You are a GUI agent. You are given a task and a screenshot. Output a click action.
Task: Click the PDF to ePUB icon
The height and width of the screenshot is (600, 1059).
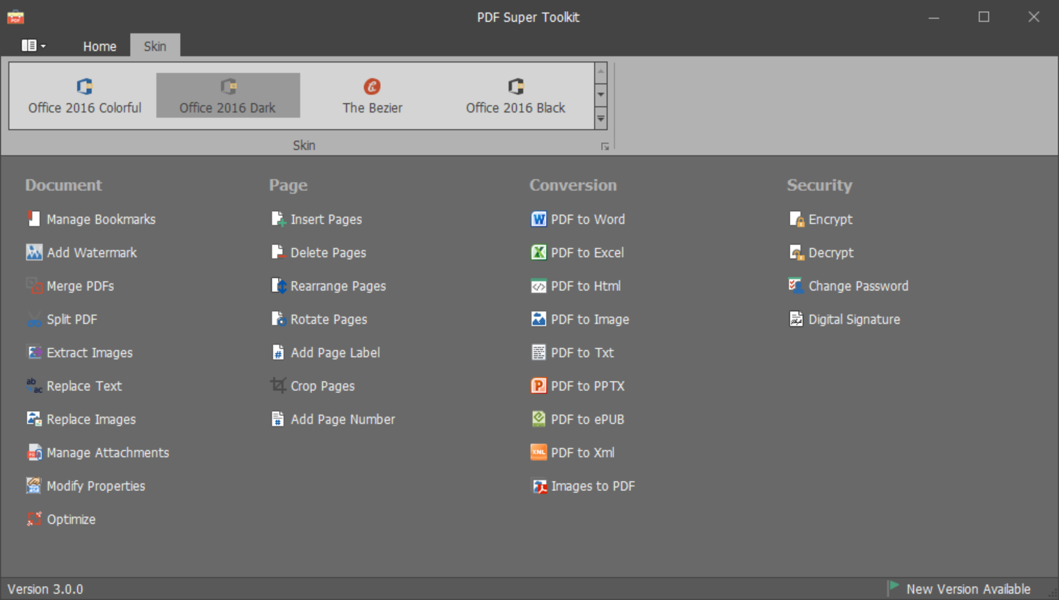click(539, 419)
